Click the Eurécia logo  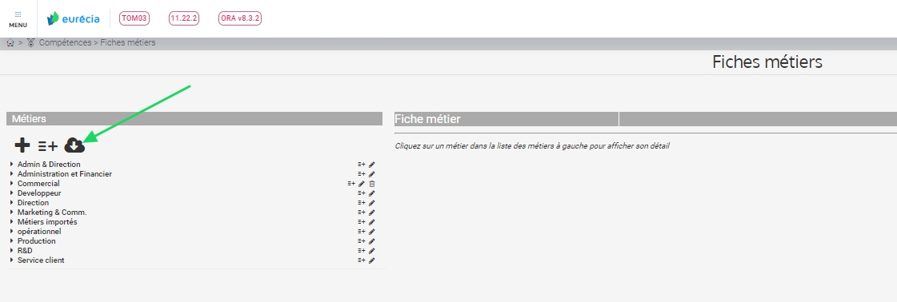point(74,18)
